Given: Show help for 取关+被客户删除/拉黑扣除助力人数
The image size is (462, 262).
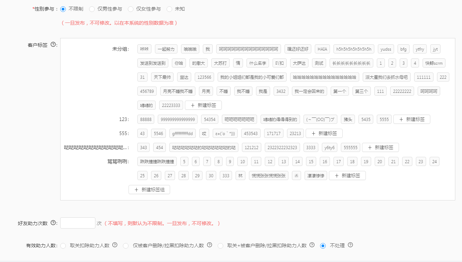Looking at the screenshot, I should [312, 245].
